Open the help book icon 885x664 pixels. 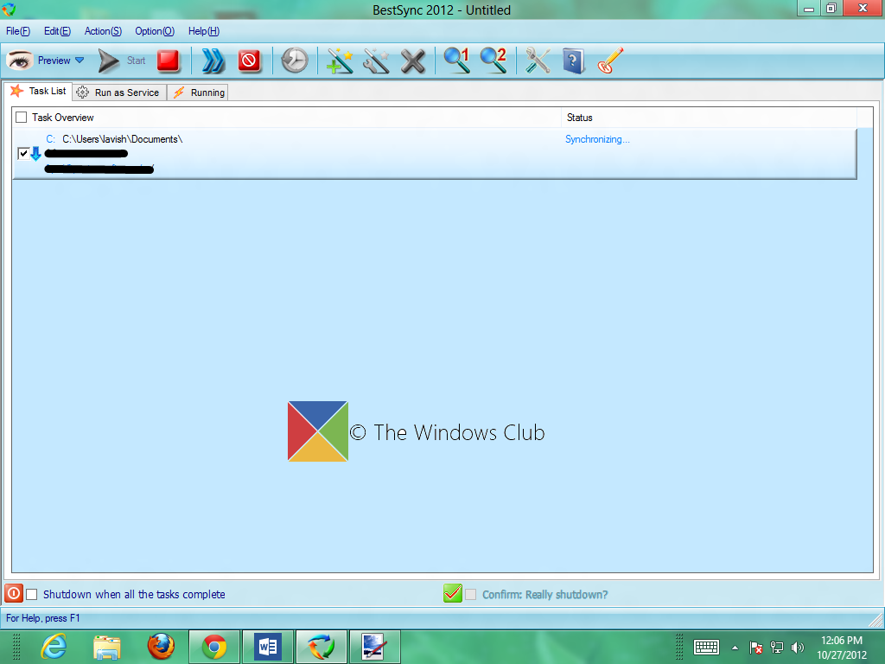(573, 61)
